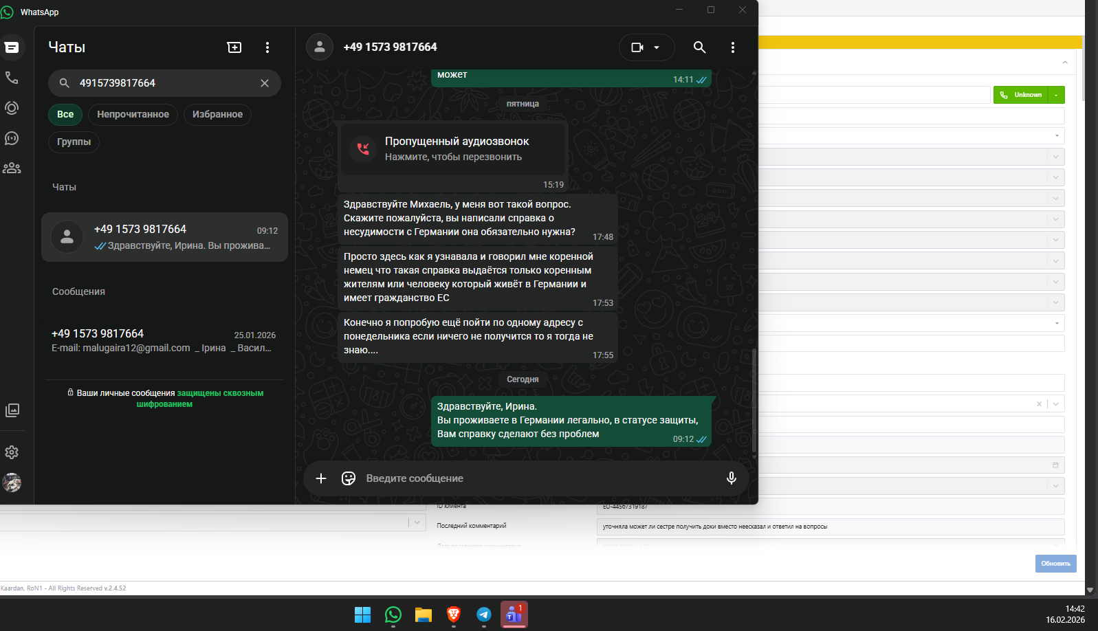Expand the CRM dropdown beside the X clear icon
Image resolution: width=1098 pixels, height=631 pixels.
tap(1056, 404)
